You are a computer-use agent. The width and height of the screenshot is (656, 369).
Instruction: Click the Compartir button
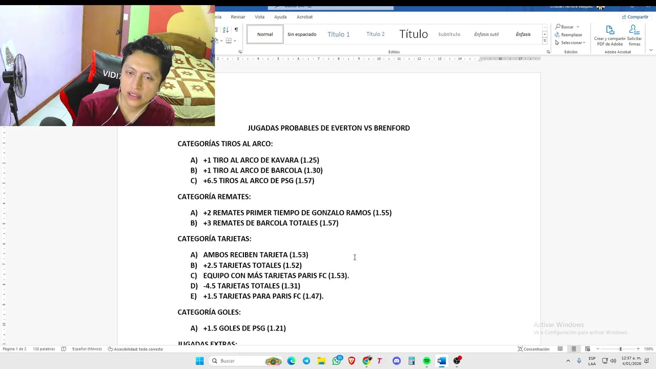tap(635, 17)
